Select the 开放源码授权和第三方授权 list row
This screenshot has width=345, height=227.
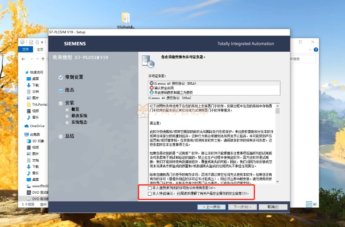(214, 93)
